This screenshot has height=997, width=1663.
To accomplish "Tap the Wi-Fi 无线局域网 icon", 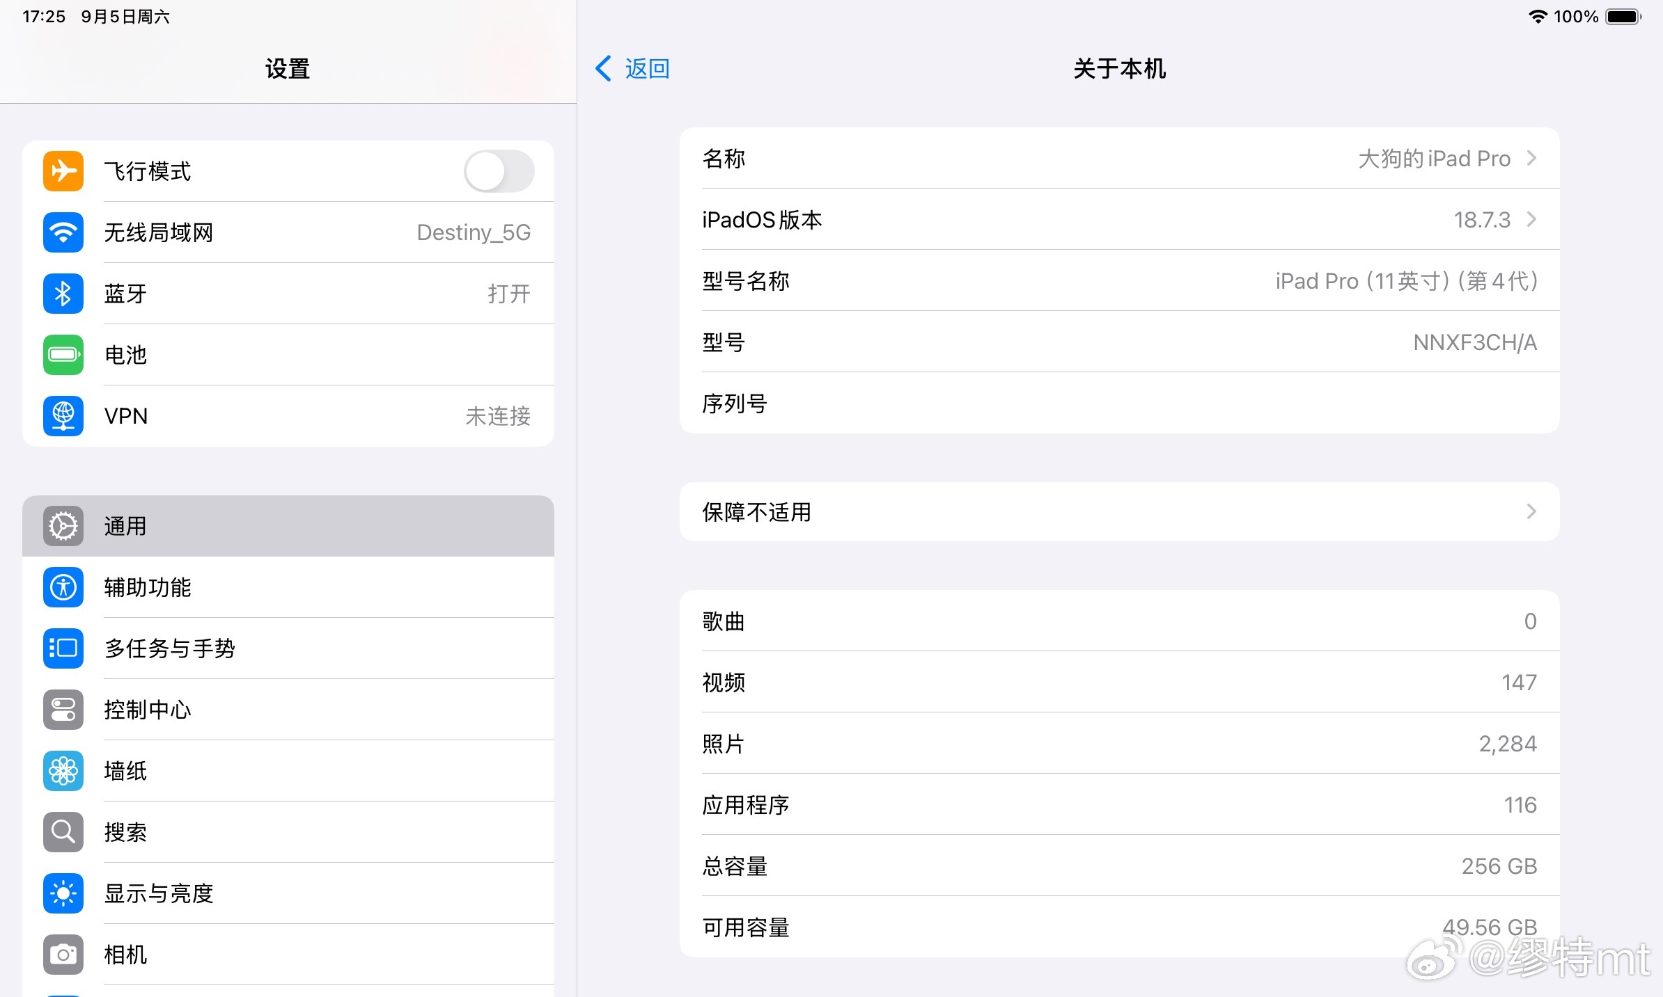I will (63, 232).
